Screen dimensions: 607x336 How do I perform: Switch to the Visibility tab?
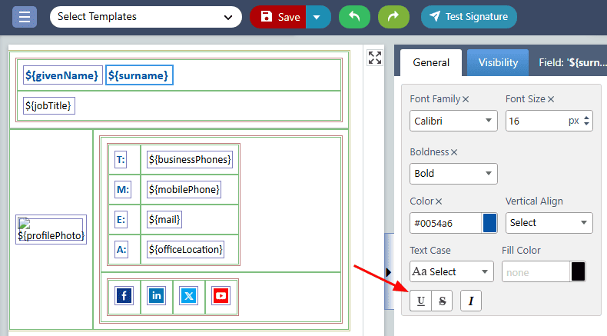click(498, 62)
